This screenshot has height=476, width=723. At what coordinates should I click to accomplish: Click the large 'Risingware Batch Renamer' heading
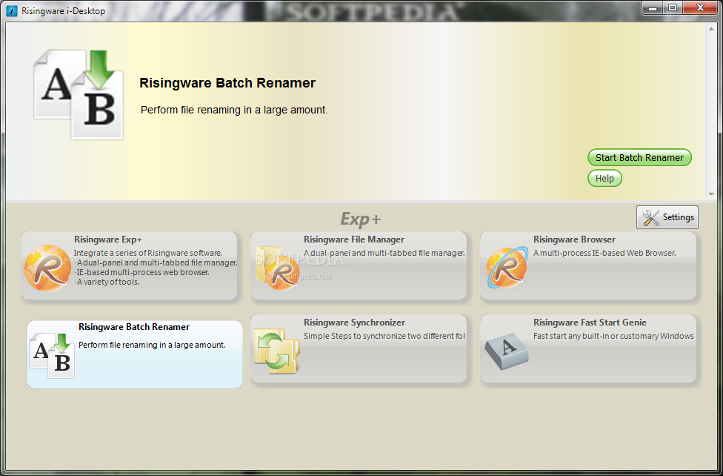tap(227, 83)
